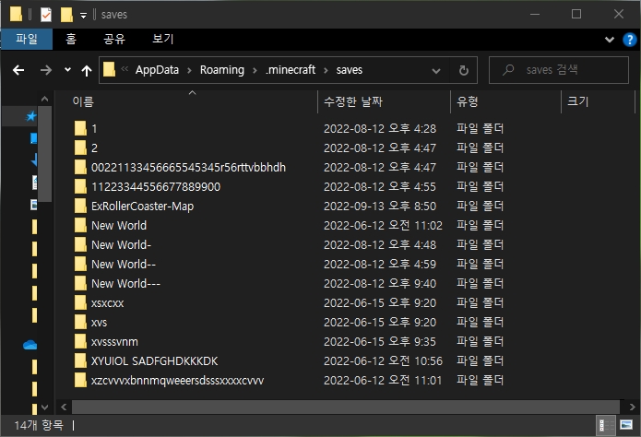Image resolution: width=641 pixels, height=437 pixels.
Task: Select the xsxcxx folder icon
Action: [80, 303]
